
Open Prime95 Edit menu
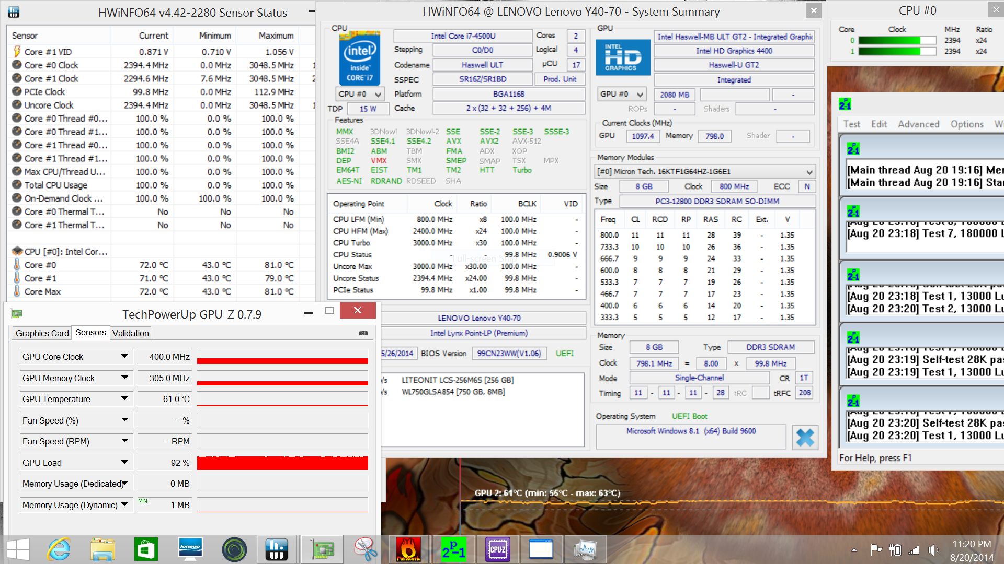click(879, 124)
